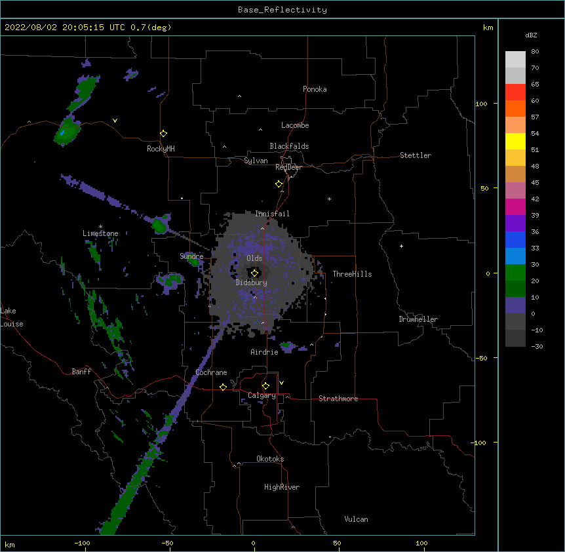Click the dBZ legend heading
565x552 pixels.
tap(531, 35)
